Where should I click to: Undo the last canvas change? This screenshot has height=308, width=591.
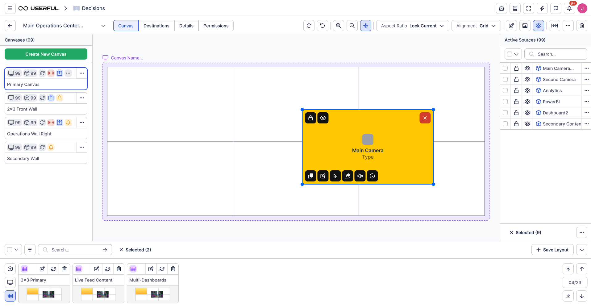tap(322, 26)
